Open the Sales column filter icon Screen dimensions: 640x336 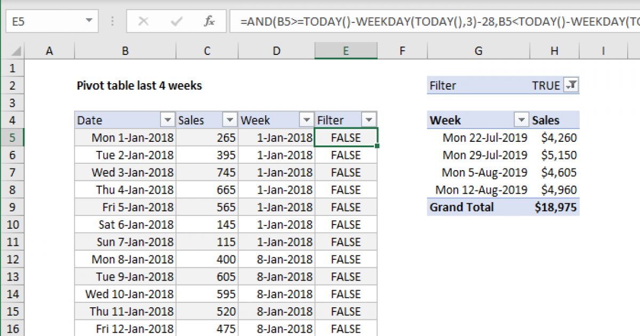[229, 119]
